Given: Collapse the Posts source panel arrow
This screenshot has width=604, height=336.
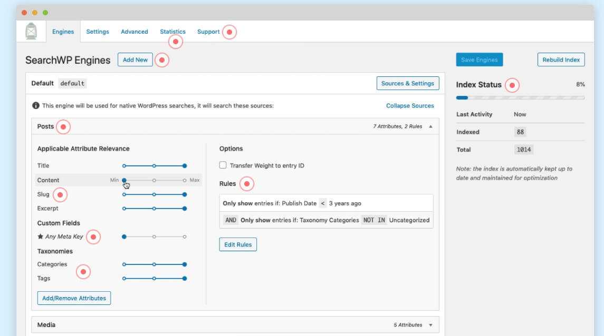Looking at the screenshot, I should click(x=430, y=127).
